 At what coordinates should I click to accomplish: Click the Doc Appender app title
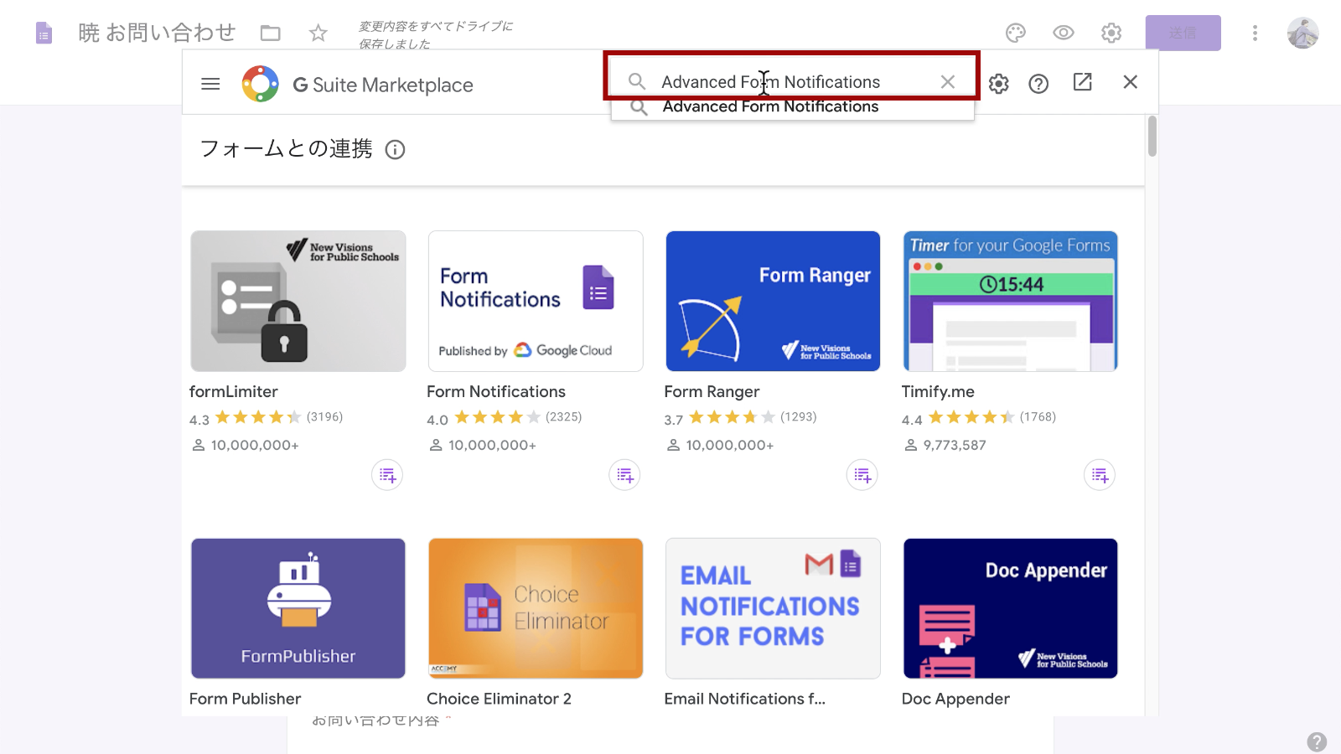[955, 699]
